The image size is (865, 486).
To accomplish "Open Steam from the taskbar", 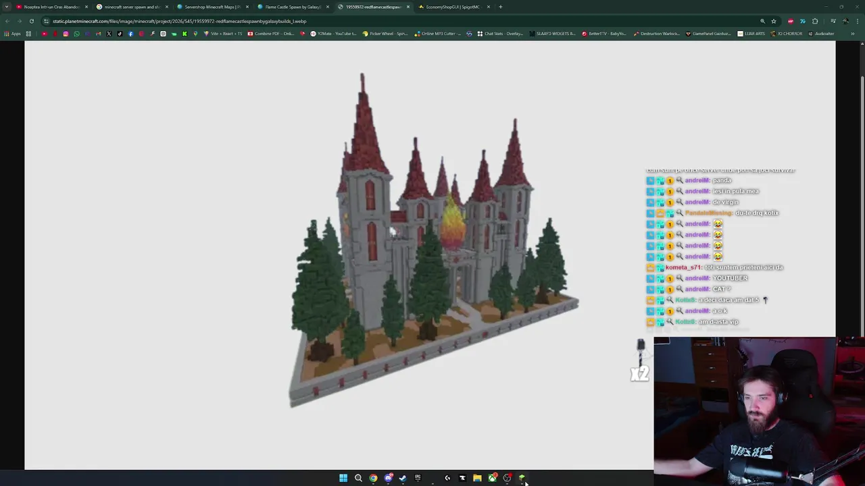I will [x=403, y=478].
